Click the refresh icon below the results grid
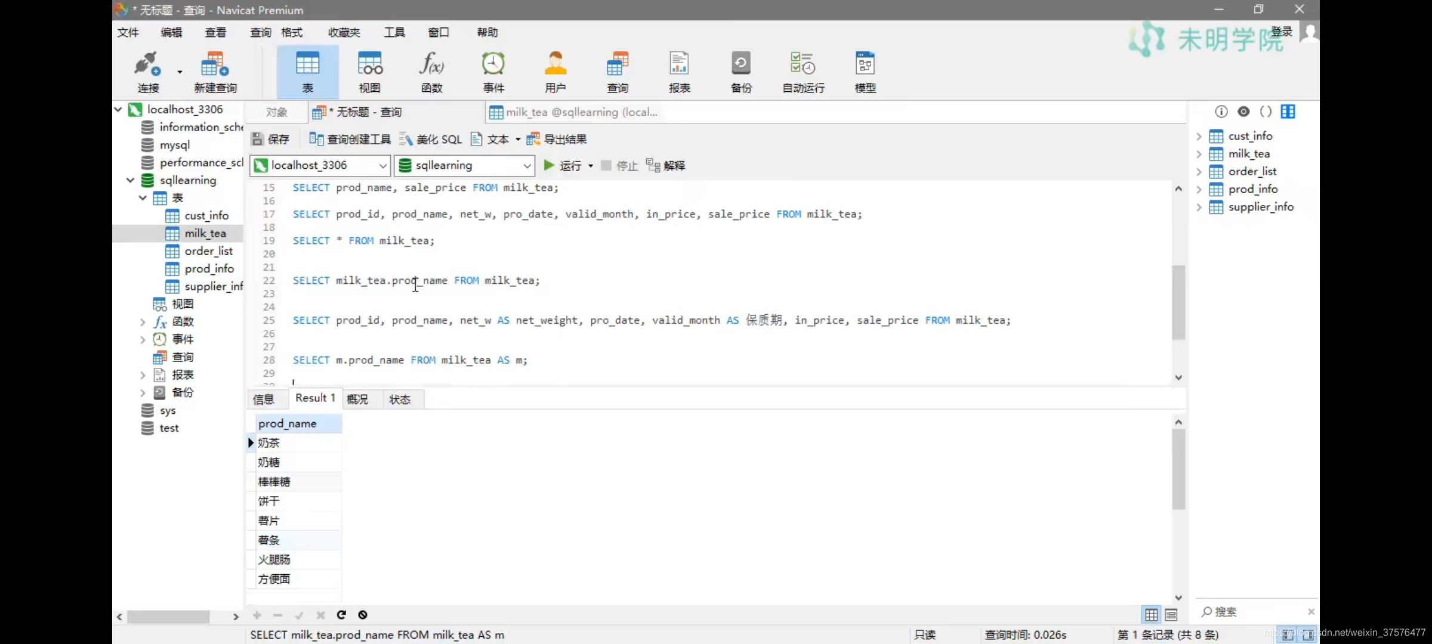This screenshot has height=644, width=1432. [341, 615]
